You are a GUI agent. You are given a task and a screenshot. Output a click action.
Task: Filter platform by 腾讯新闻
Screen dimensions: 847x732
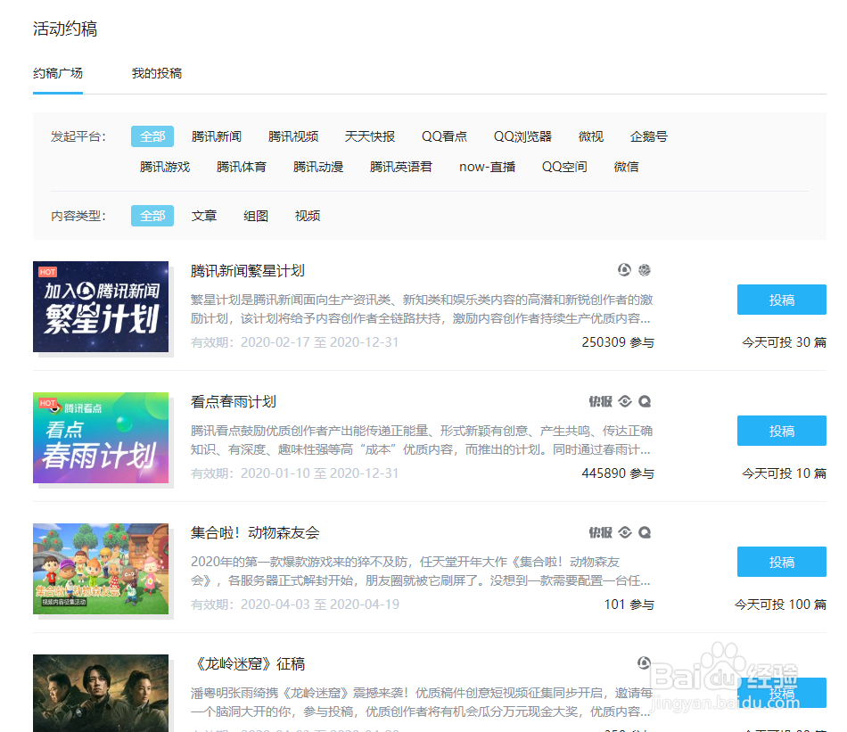[217, 136]
